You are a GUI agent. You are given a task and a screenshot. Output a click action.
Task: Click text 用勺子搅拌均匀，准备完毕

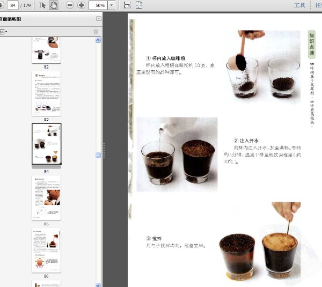tap(176, 246)
